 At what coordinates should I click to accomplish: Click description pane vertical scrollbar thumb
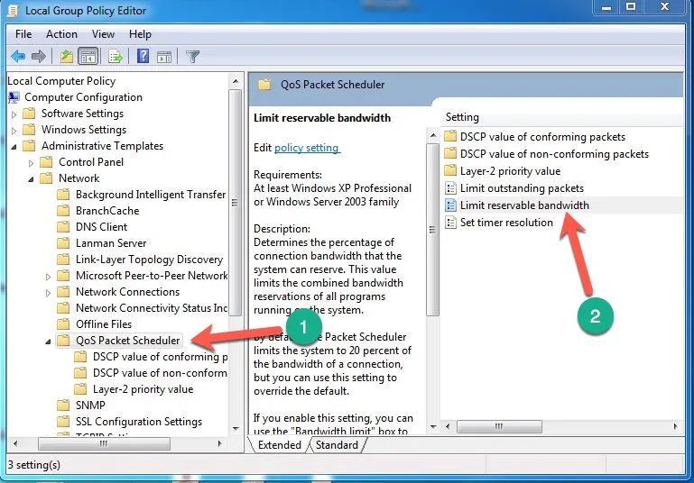(x=432, y=230)
